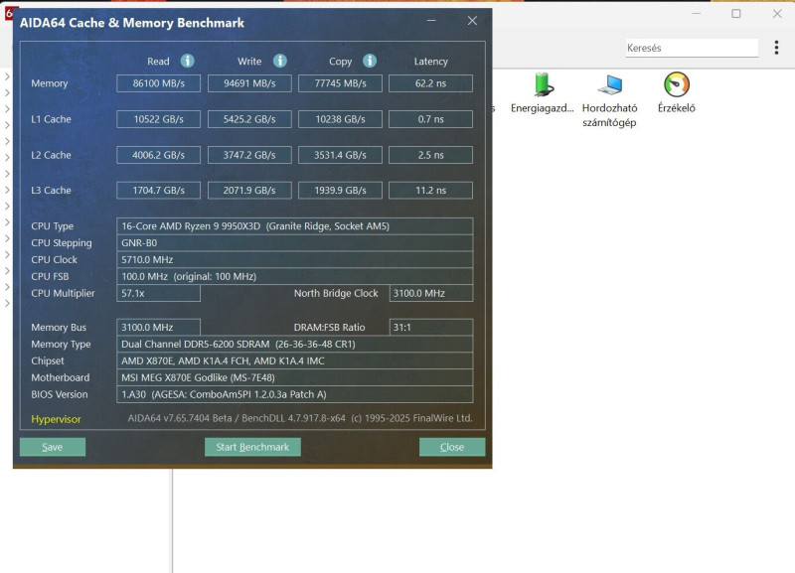
Task: Click the Memory row label
Action: click(49, 83)
